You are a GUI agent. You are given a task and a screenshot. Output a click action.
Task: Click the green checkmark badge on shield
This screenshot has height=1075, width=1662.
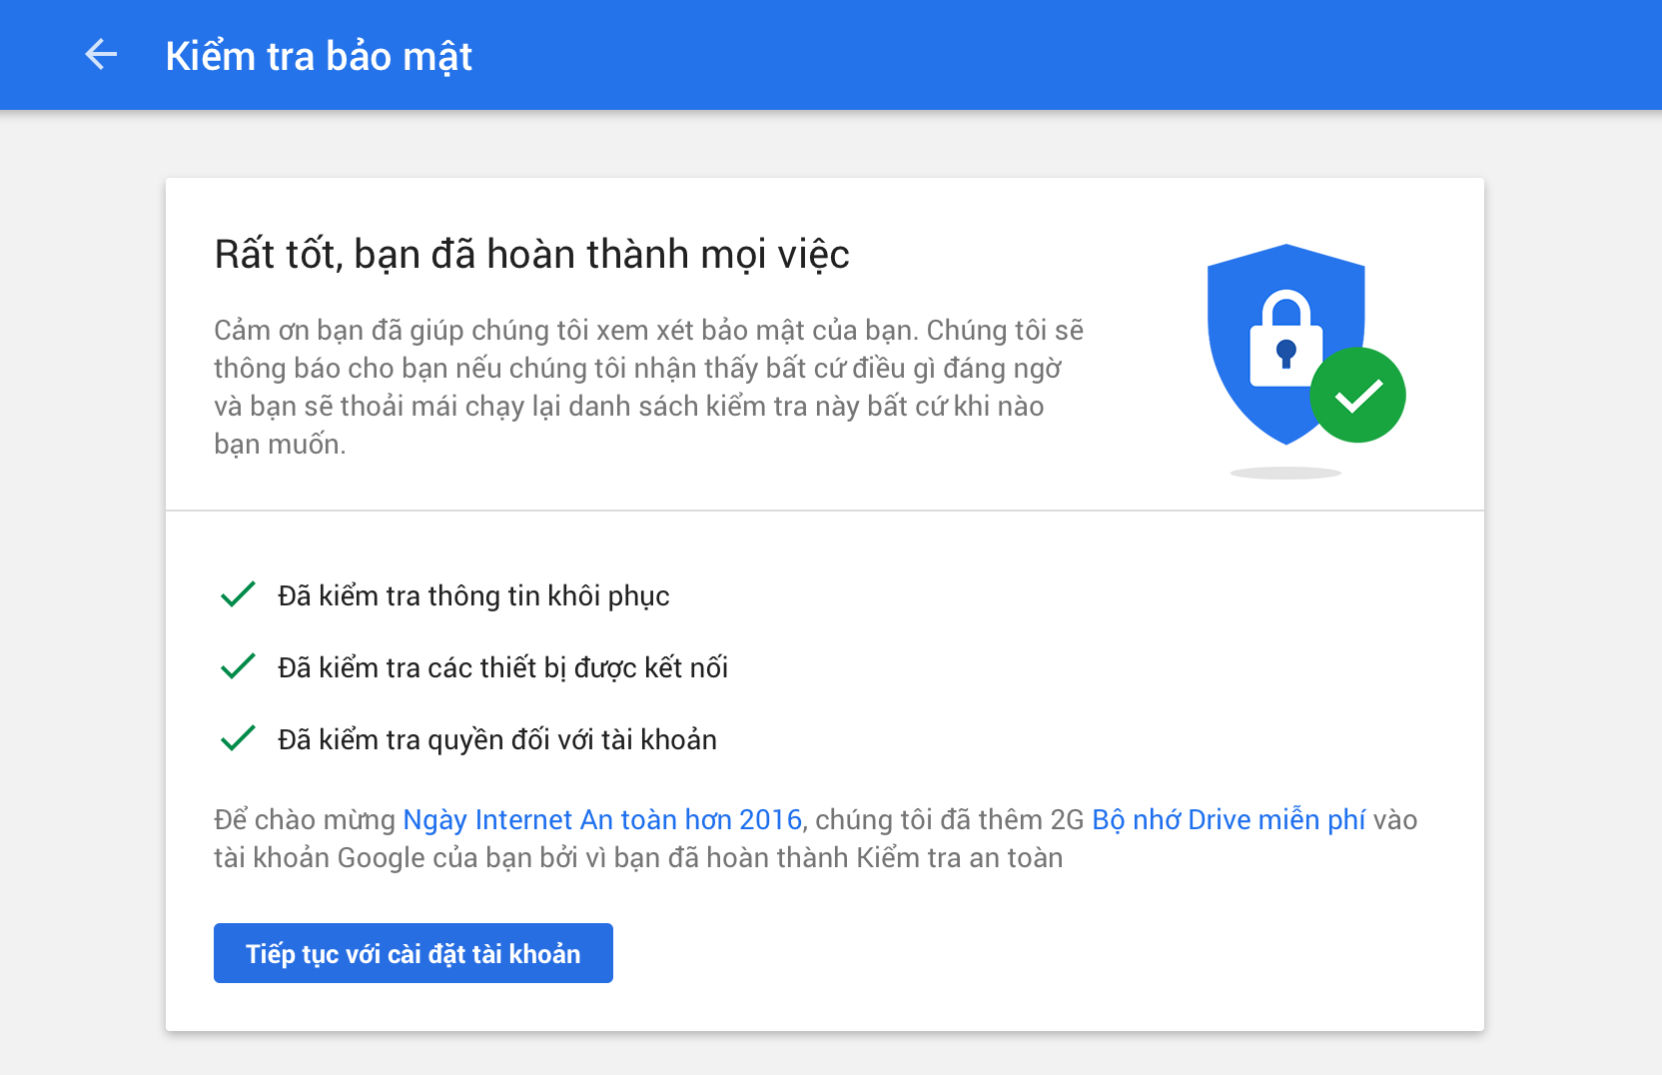[x=1357, y=396]
